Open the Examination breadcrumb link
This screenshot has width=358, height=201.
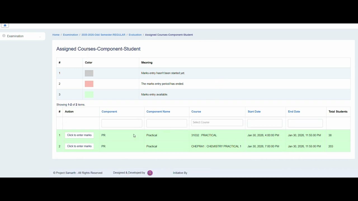pos(70,35)
